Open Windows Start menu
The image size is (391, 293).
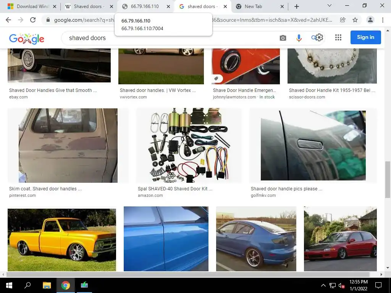tap(9, 285)
